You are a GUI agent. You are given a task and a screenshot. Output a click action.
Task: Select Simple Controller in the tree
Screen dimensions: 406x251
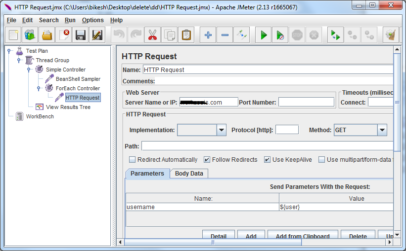pyautogui.click(x=66, y=70)
